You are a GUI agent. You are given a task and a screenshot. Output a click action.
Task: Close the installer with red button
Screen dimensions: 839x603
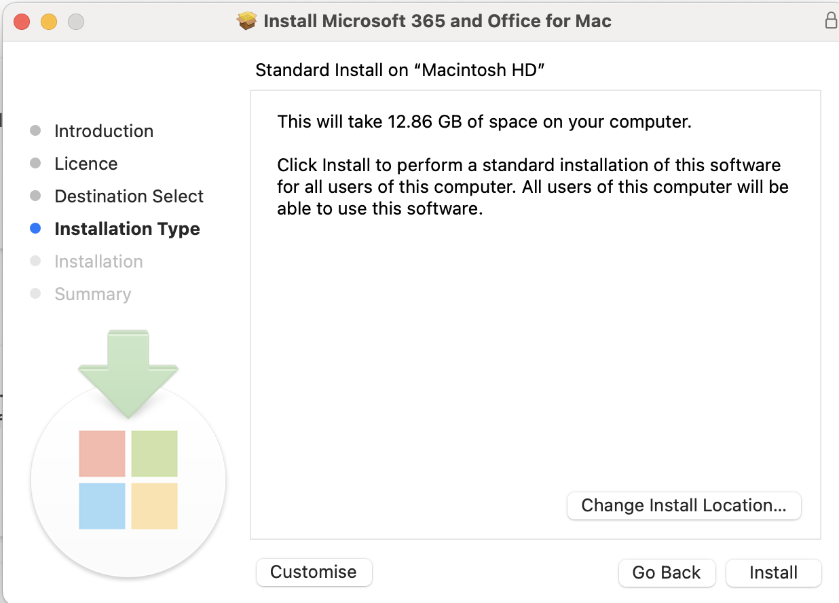[22, 21]
